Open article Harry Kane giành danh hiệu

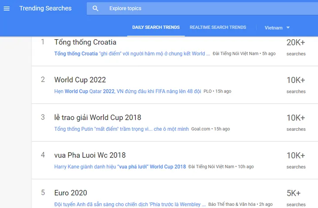click(x=120, y=167)
